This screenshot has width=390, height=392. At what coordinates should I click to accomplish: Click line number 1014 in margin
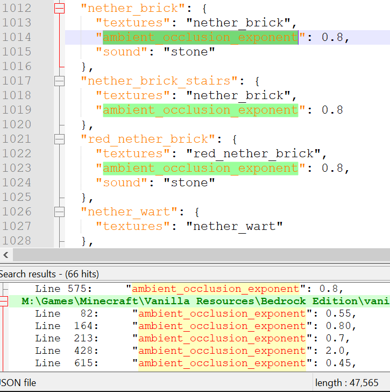click(17, 37)
